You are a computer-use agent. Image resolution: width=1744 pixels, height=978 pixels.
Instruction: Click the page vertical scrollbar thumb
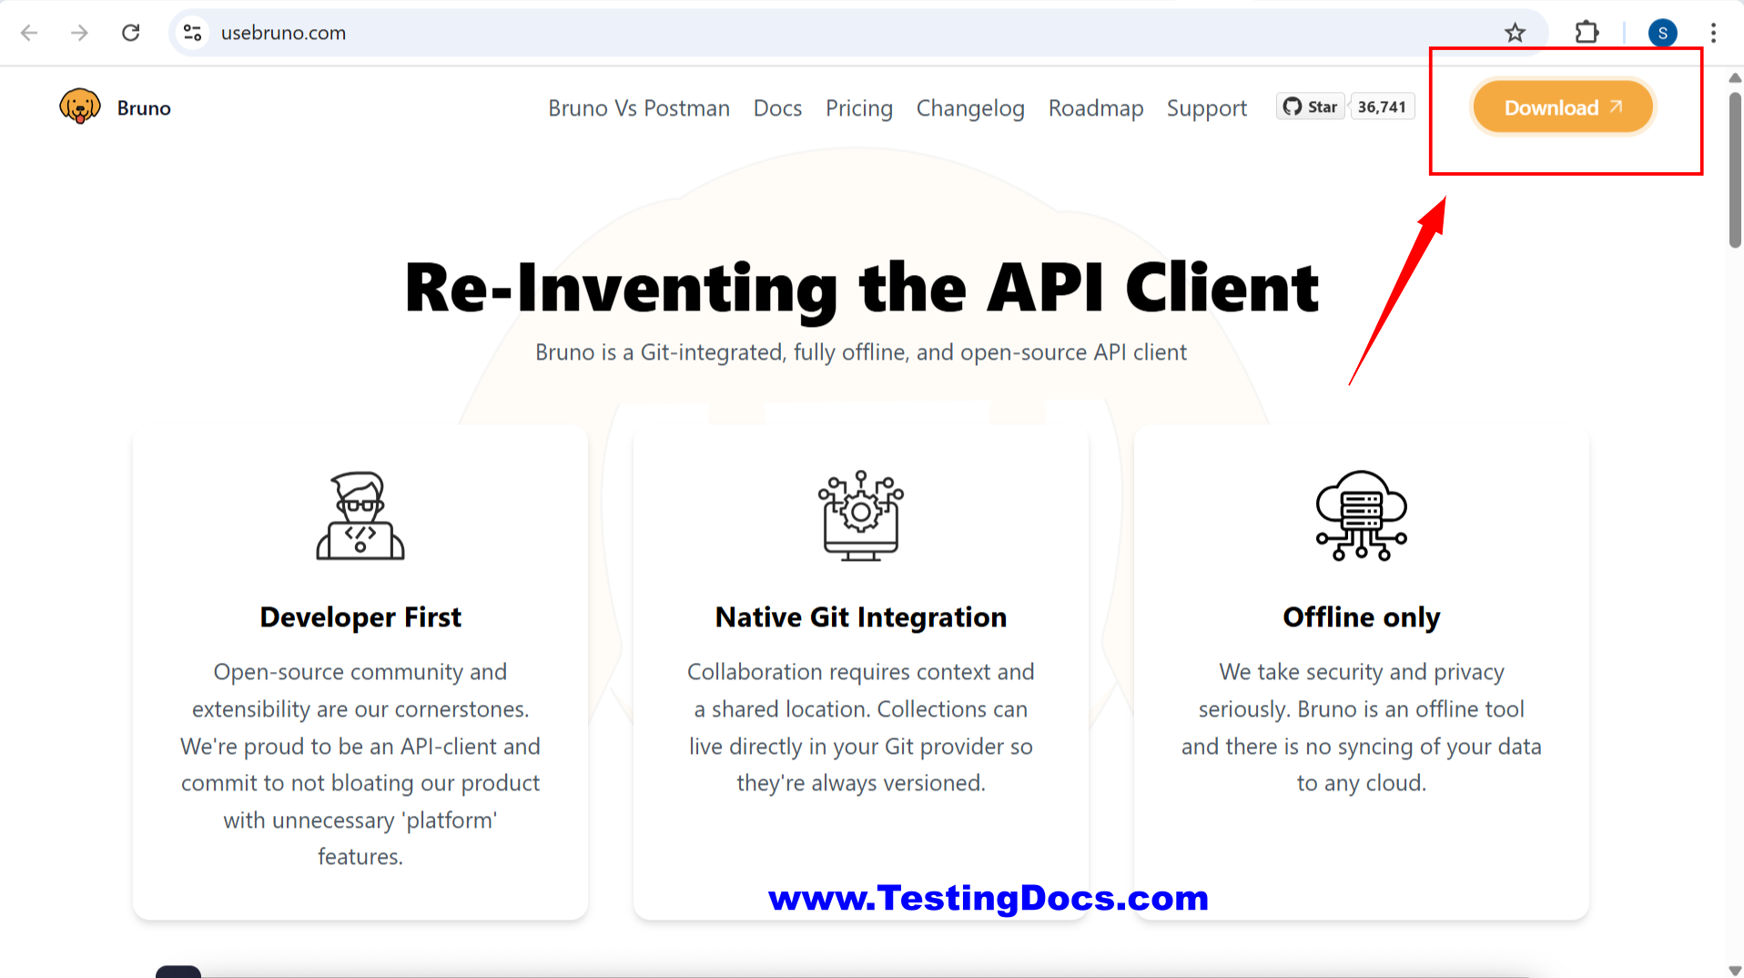click(x=1735, y=169)
